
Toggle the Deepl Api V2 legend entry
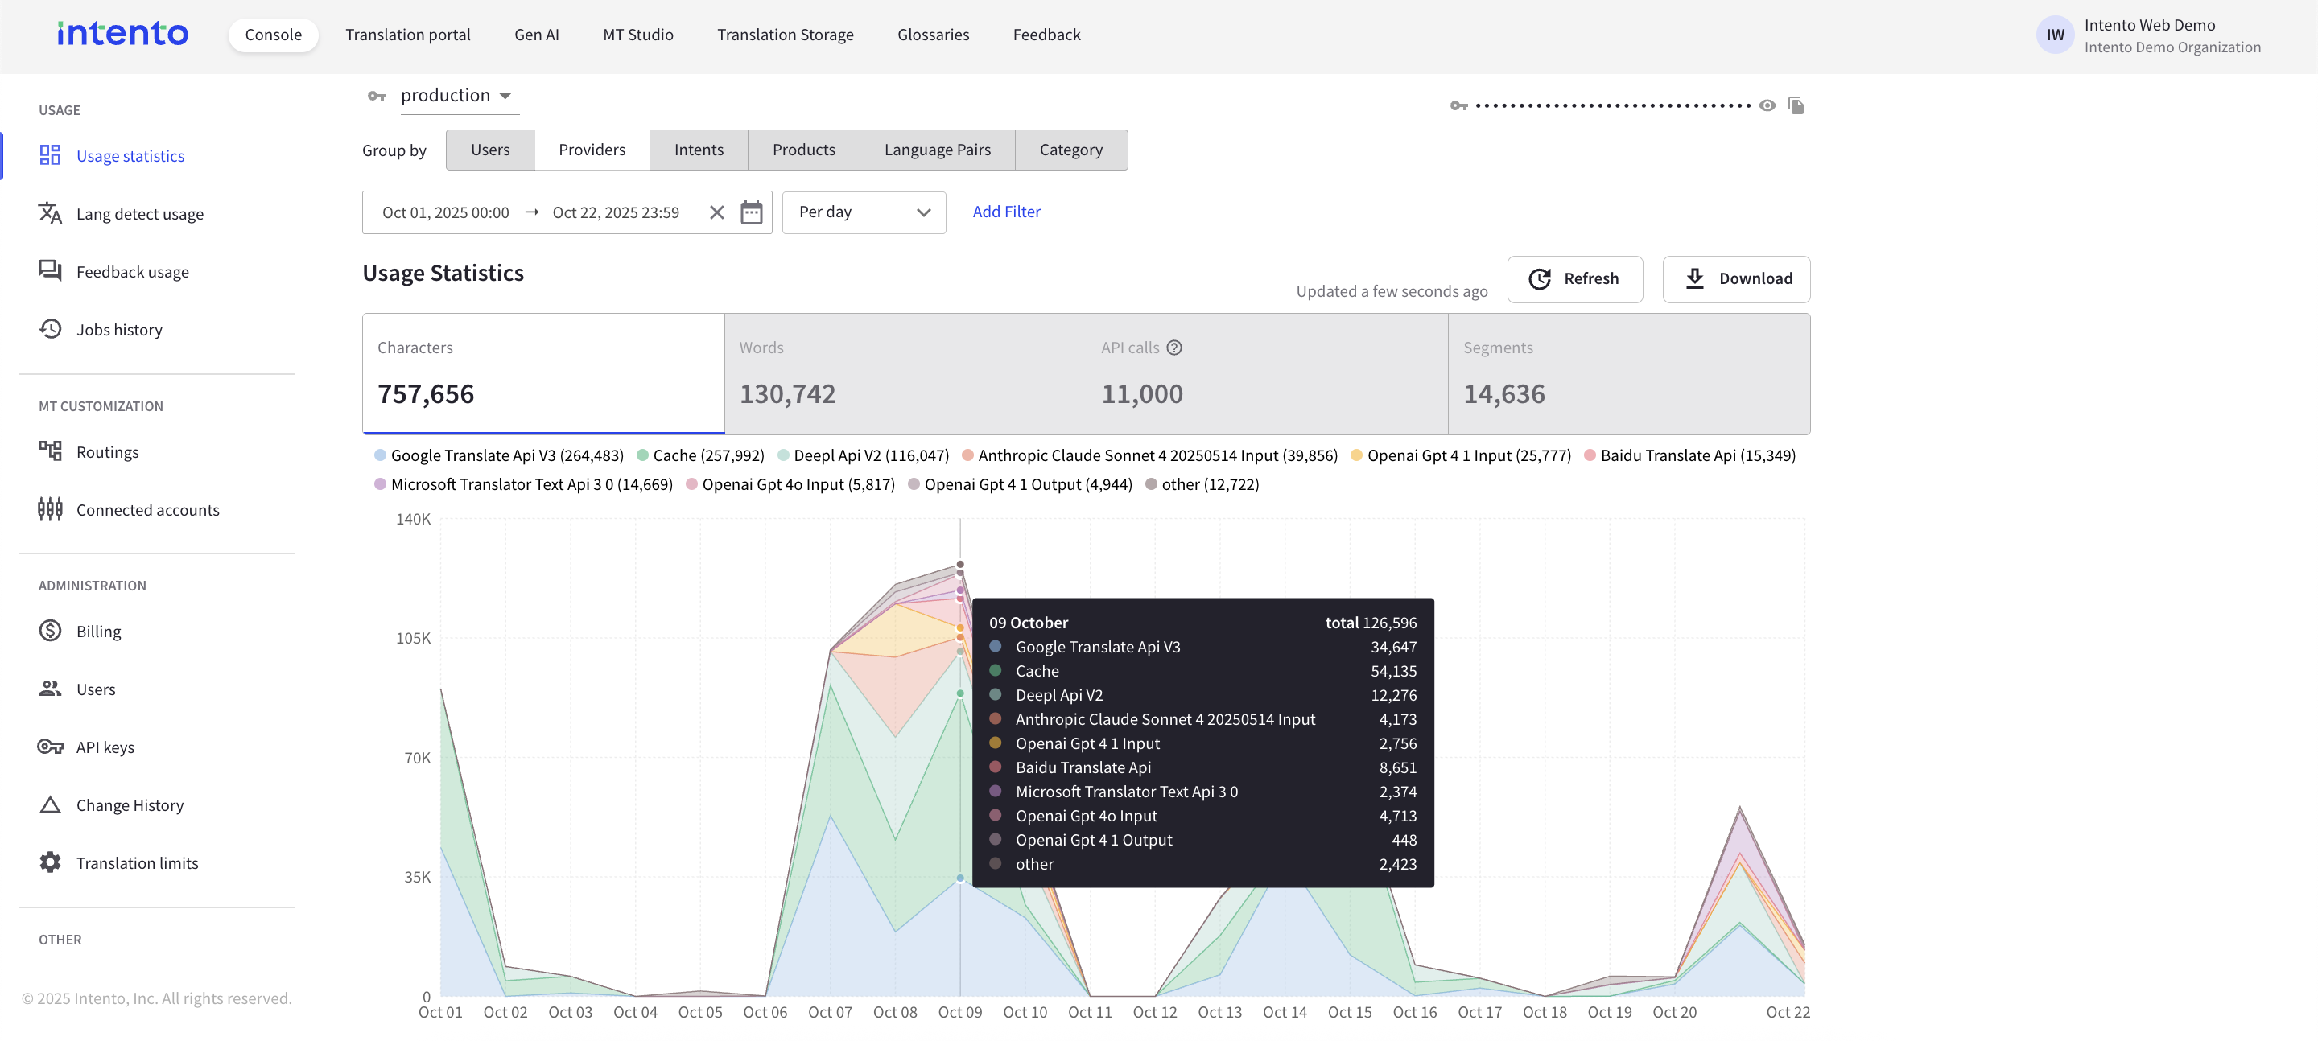click(862, 455)
